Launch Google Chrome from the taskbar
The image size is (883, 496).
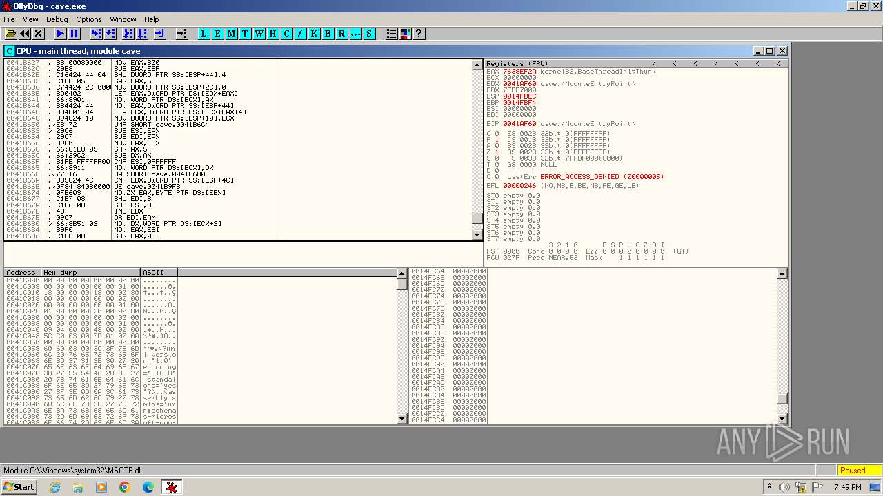(x=124, y=487)
